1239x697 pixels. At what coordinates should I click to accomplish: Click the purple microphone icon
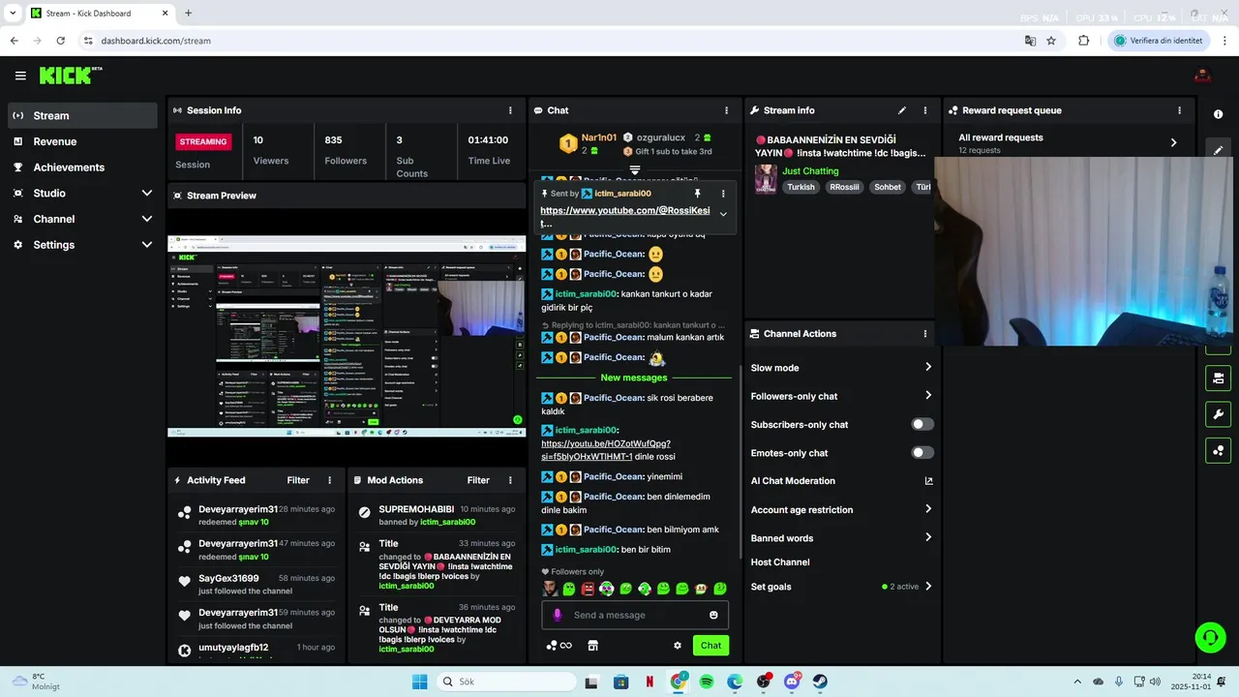557,615
